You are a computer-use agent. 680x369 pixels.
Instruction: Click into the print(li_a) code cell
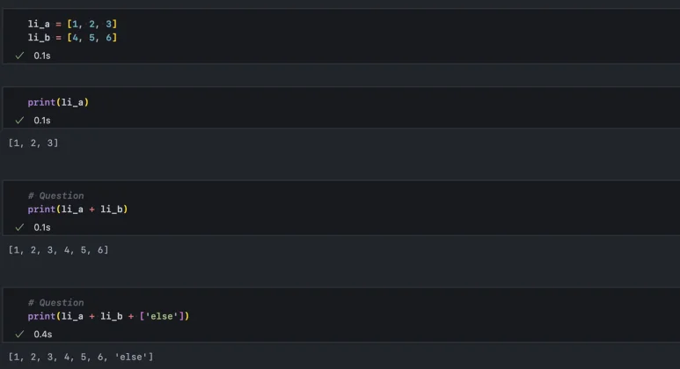click(58, 102)
